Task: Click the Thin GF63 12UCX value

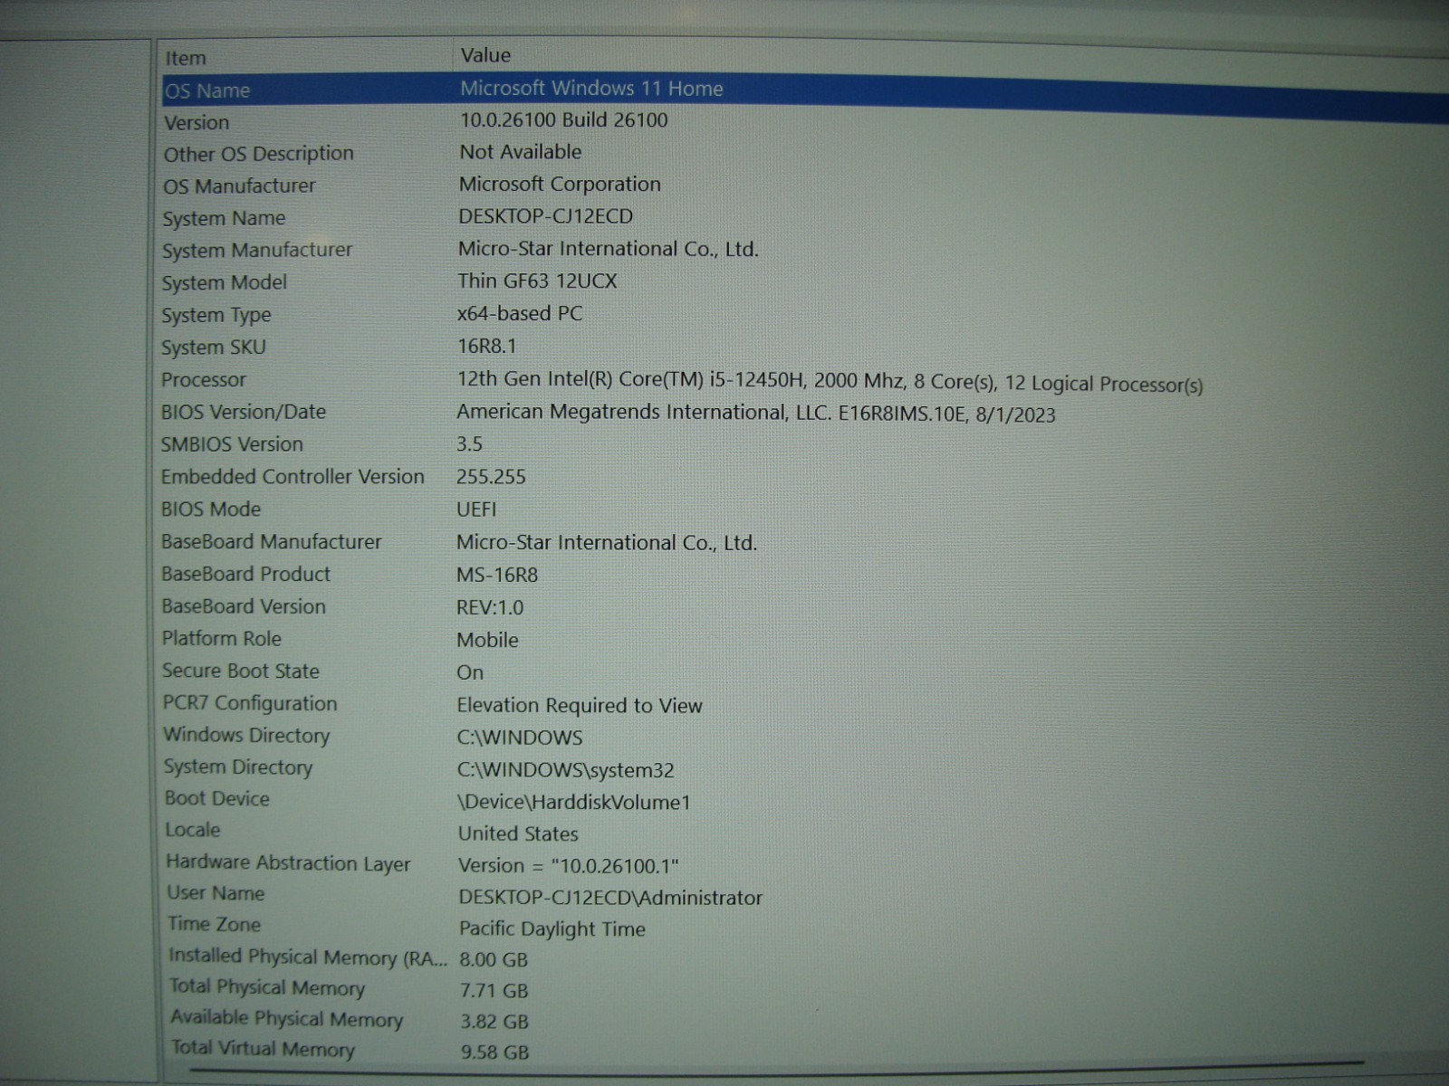Action: pos(537,281)
